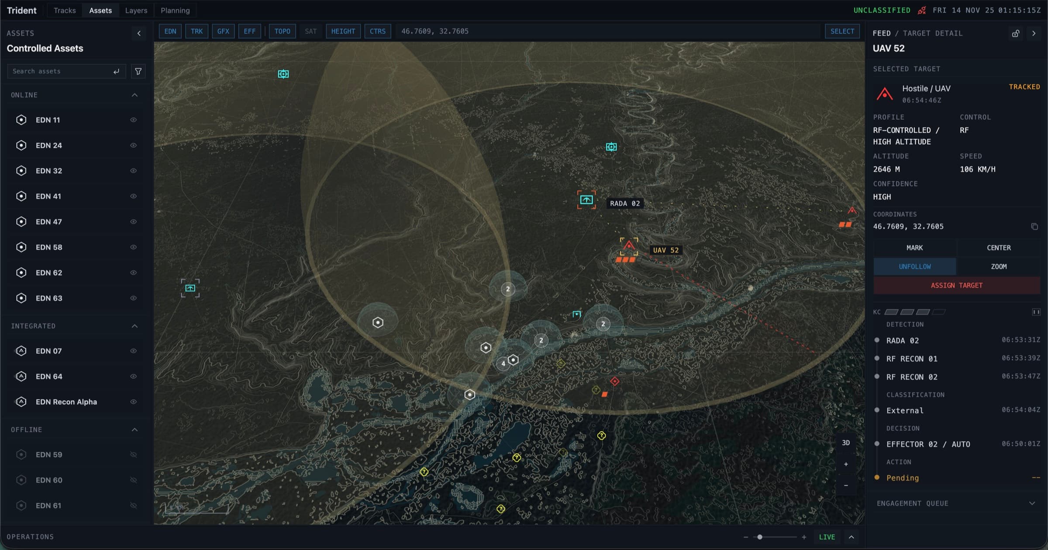Collapse the target detail panel chevron
1048x550 pixels.
pyautogui.click(x=1034, y=33)
